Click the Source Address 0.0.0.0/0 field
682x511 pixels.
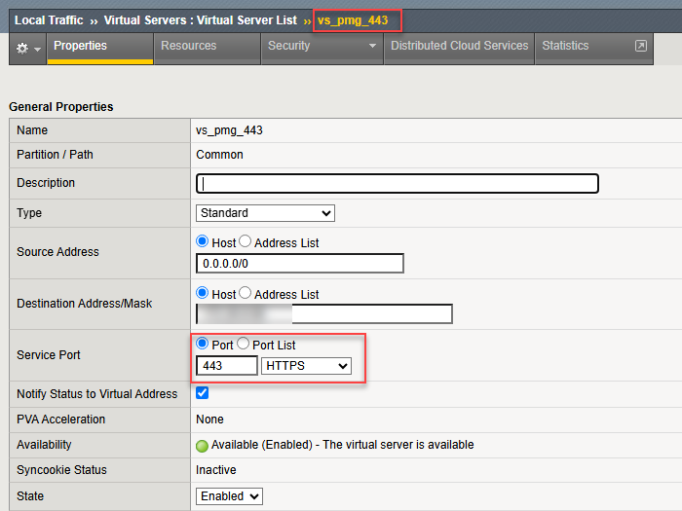tap(300, 264)
